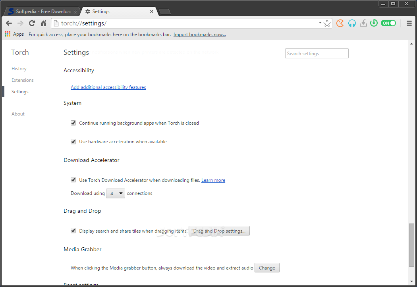417x287 pixels.
Task: Close the Softpedia tab
Action: [75, 12]
